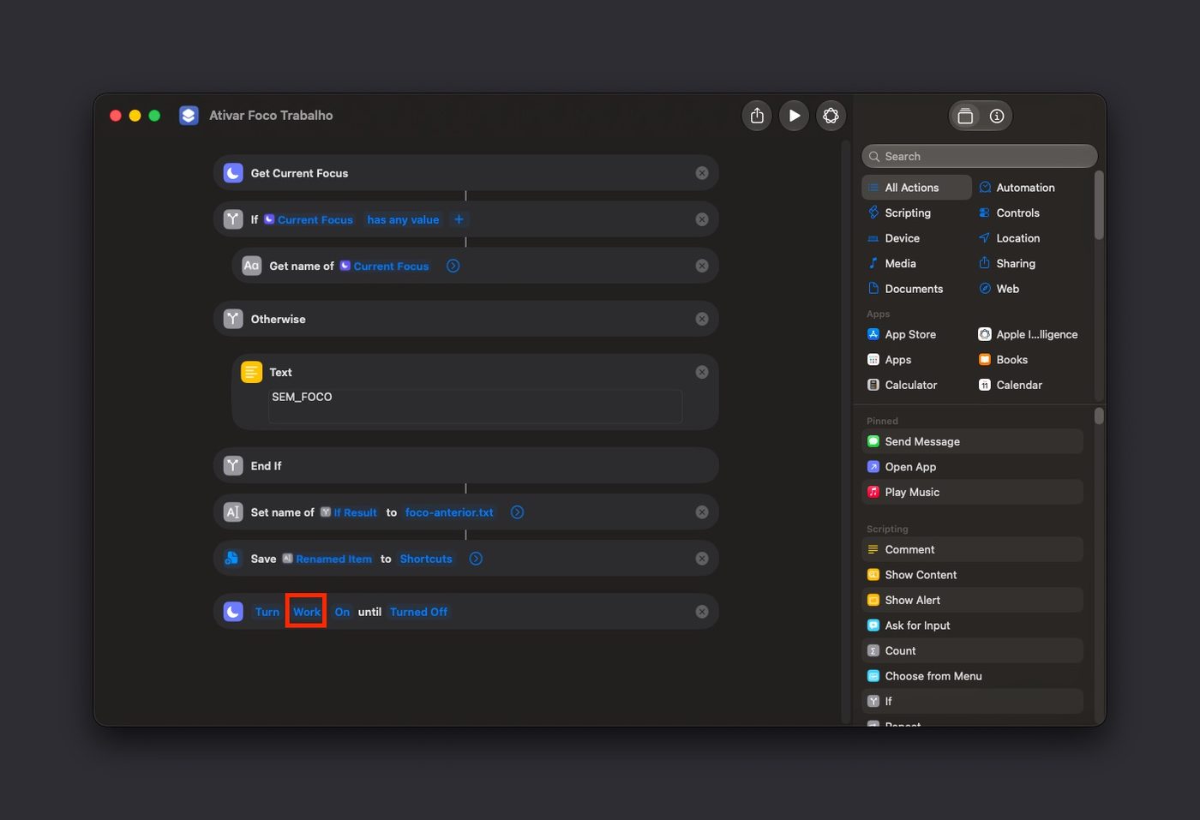Click the SEM_FOCO text field
The image size is (1200, 820).
pos(476,406)
